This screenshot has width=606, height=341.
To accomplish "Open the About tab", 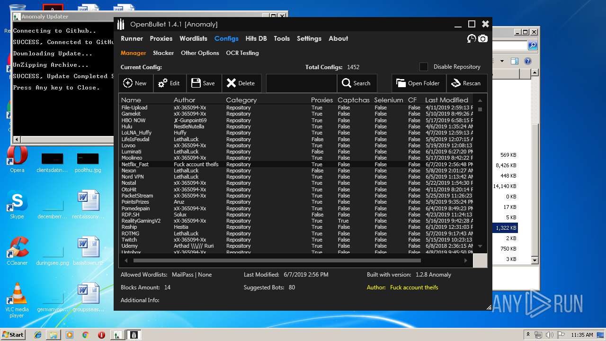I will (339, 38).
